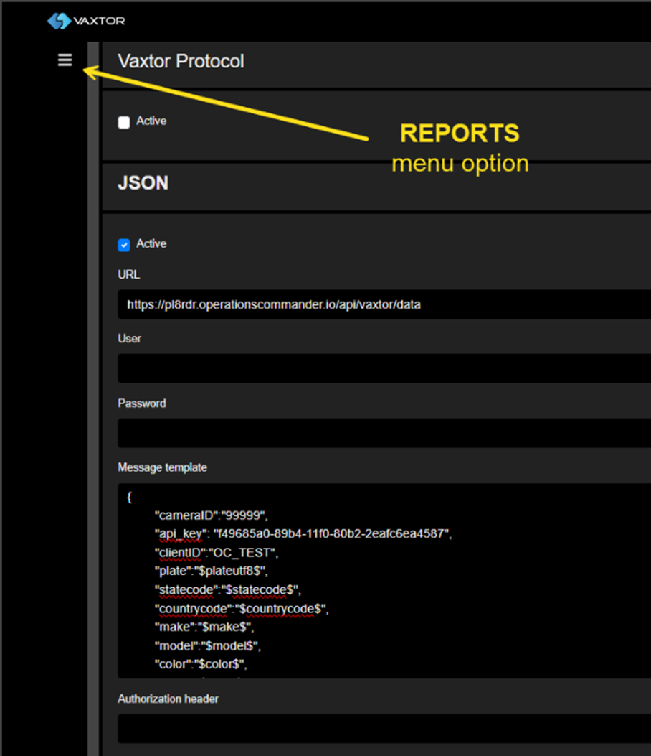The width and height of the screenshot is (651, 756).
Task: Enable the Vaxtor Protocol Active checkbox
Action: 124,122
